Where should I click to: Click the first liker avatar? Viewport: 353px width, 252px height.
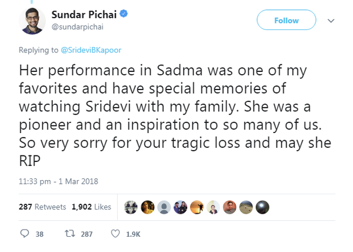(131, 207)
